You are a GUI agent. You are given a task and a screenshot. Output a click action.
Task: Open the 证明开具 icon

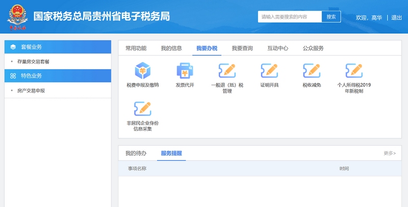pyautogui.click(x=269, y=70)
